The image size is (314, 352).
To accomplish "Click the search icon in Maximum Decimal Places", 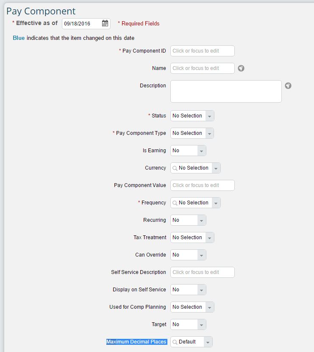I will coord(175,342).
